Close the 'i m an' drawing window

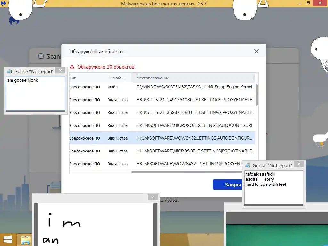[x=153, y=197]
